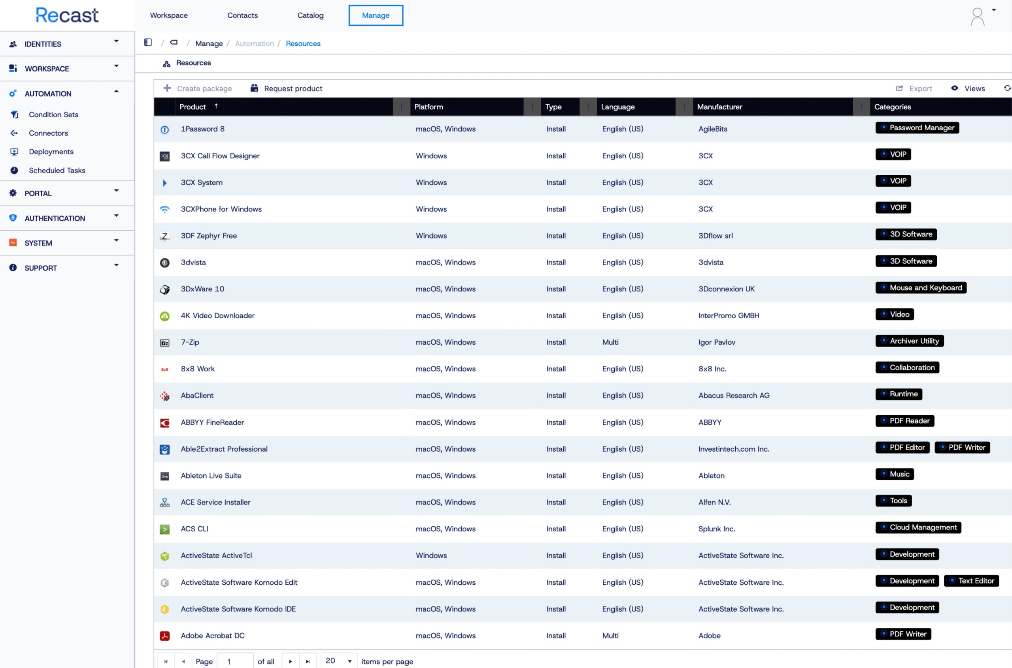Image resolution: width=1012 pixels, height=668 pixels.
Task: Click the Resources heading icon
Action: [x=167, y=64]
